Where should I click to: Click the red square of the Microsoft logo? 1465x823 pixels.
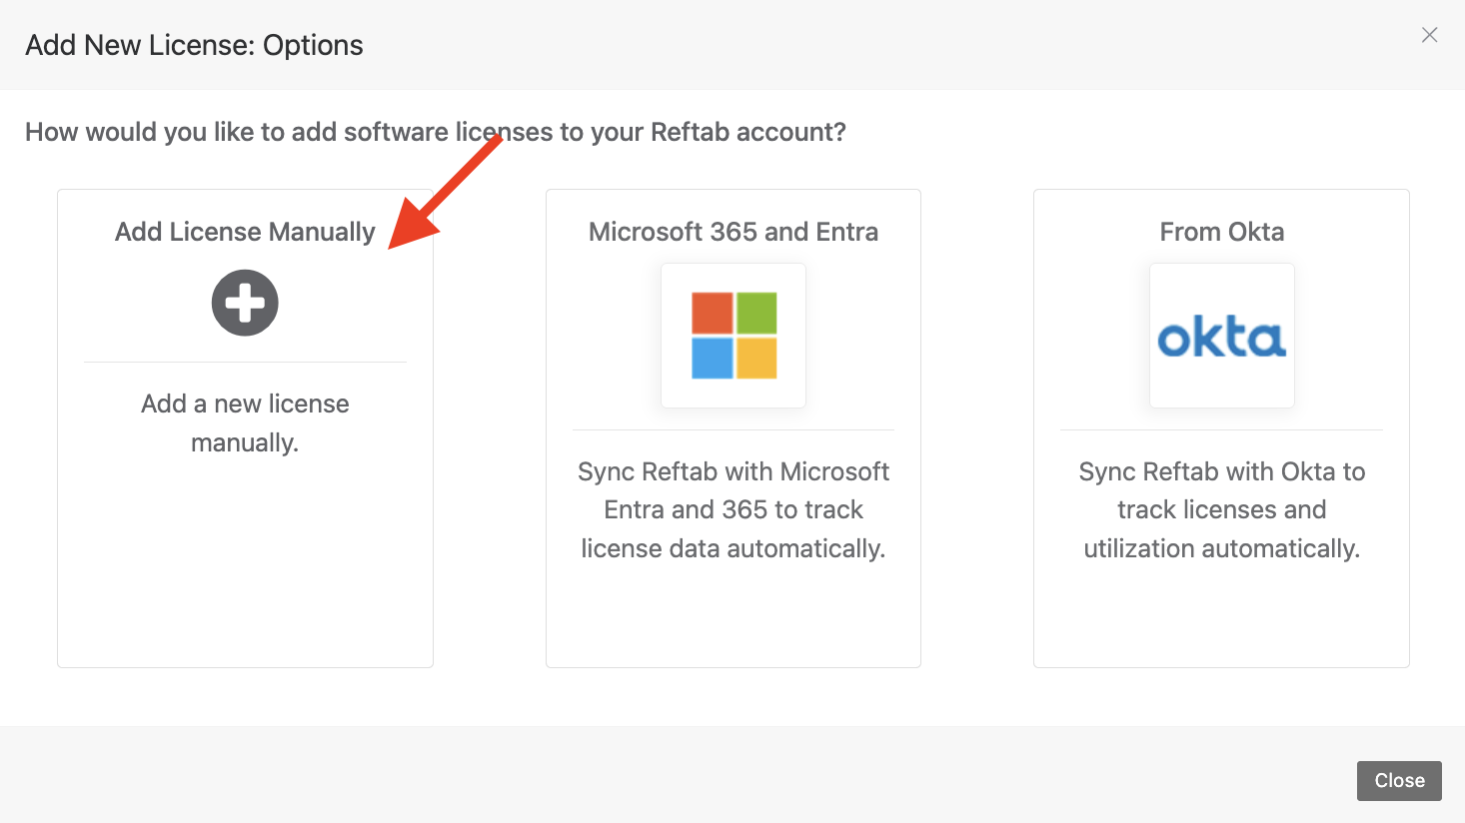coord(713,313)
